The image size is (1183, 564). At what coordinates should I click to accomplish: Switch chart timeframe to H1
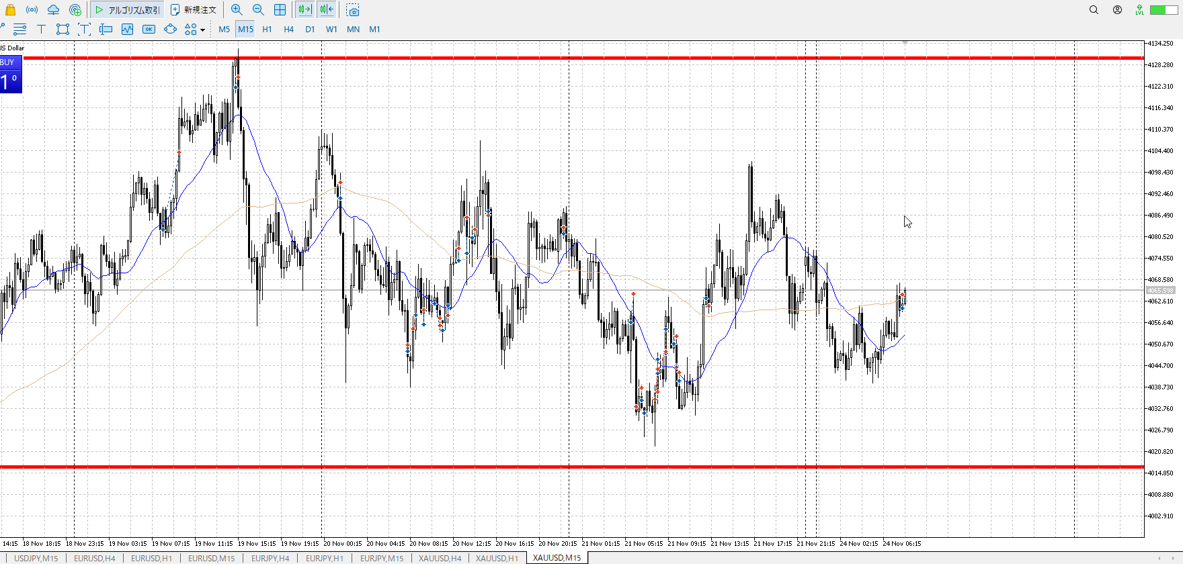tap(267, 29)
